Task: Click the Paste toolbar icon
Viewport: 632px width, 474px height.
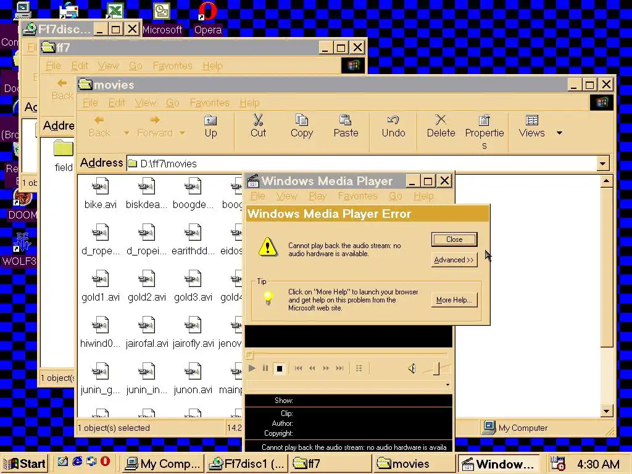Action: [x=346, y=126]
